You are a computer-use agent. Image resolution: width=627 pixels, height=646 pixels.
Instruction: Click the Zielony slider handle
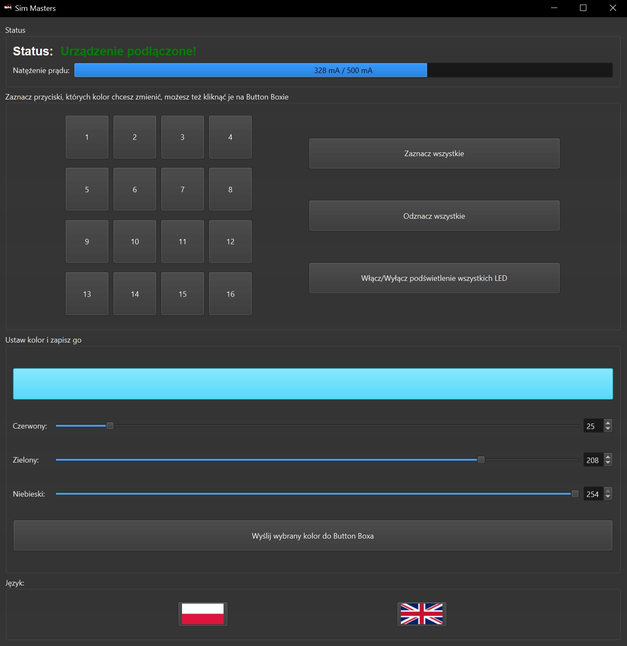point(481,460)
